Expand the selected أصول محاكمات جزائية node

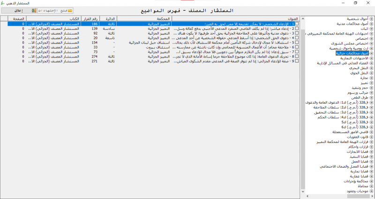(371, 53)
